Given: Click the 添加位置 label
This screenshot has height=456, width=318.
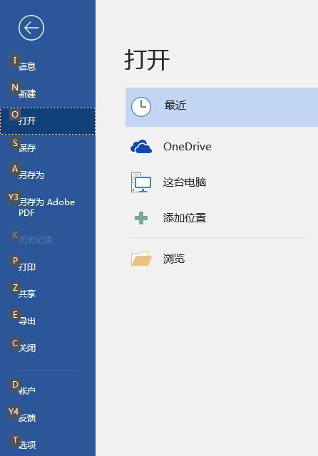Looking at the screenshot, I should 185,218.
